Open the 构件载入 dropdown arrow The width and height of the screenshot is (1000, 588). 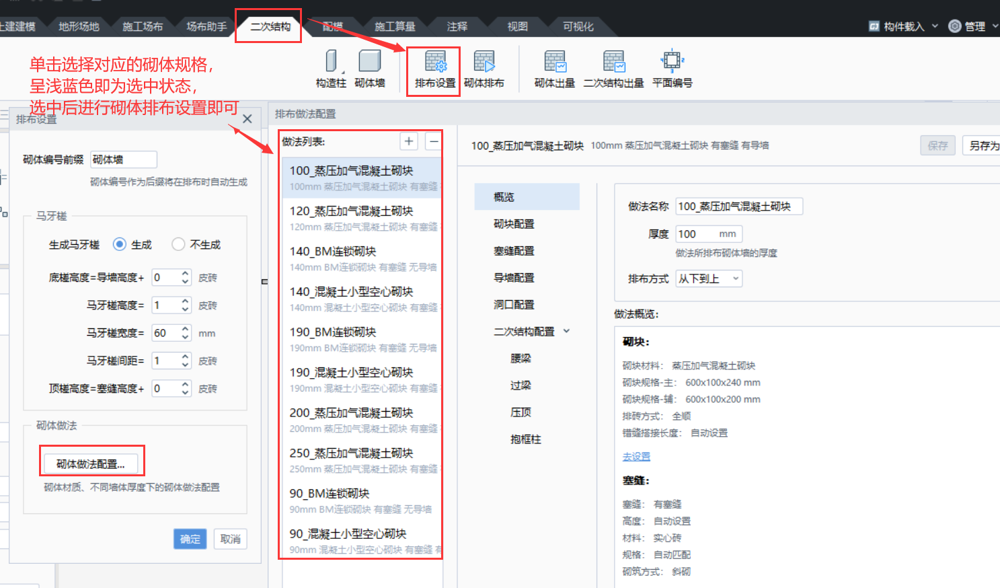[935, 26]
